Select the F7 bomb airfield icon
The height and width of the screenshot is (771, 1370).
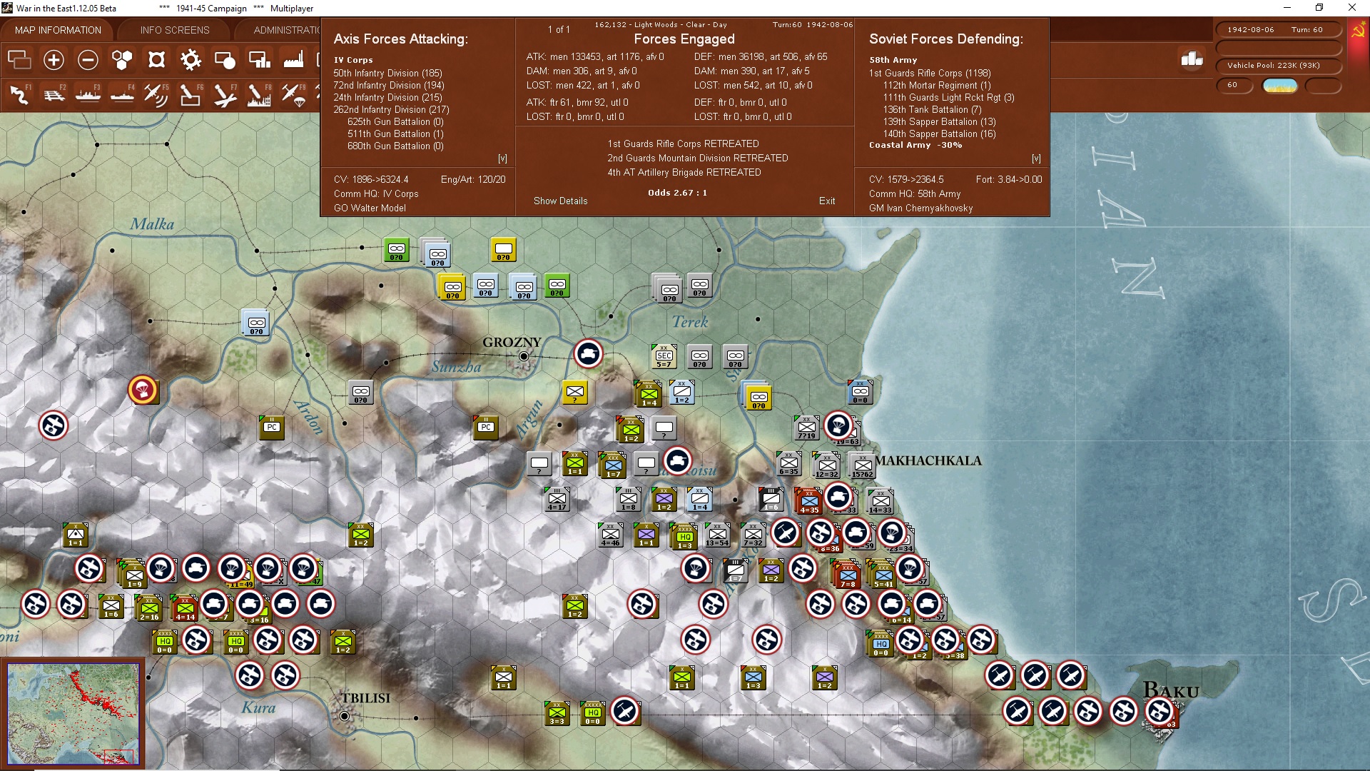pos(225,94)
